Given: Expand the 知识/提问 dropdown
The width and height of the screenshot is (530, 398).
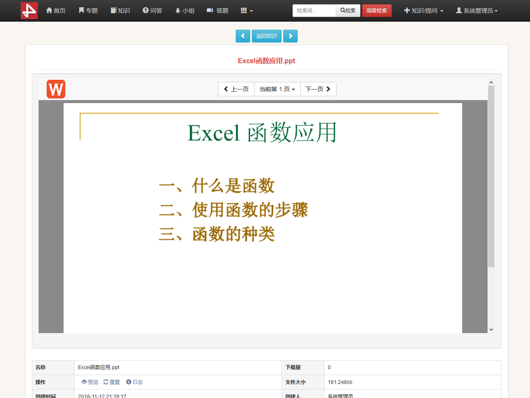Looking at the screenshot, I should click(x=424, y=11).
